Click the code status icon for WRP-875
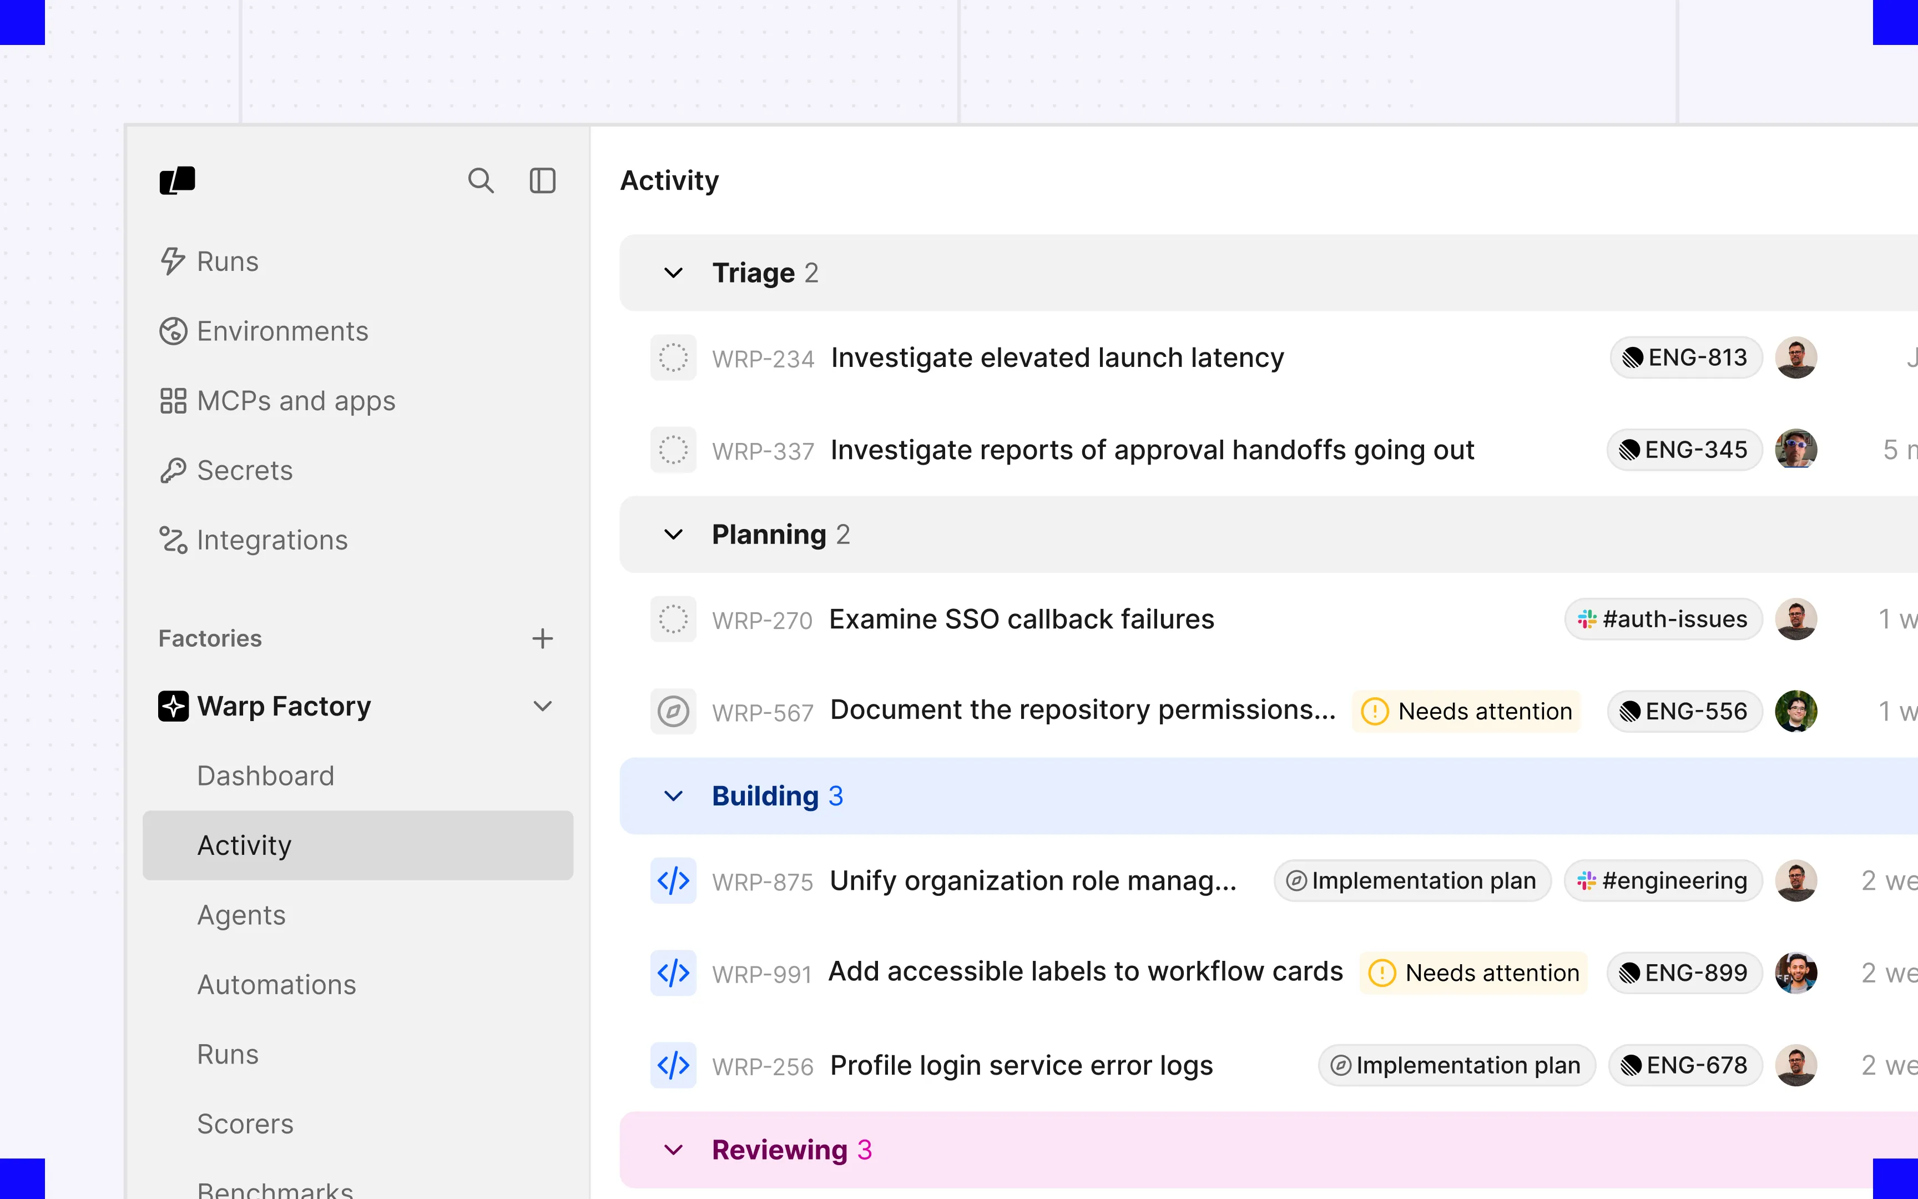This screenshot has width=1918, height=1199. 673,881
